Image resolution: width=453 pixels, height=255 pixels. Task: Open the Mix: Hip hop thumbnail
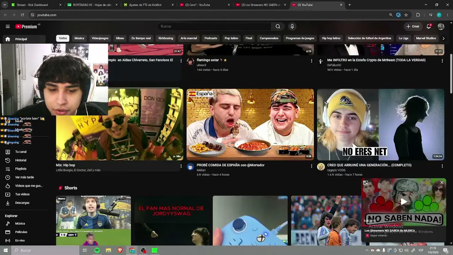(x=120, y=125)
